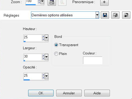Click inside the Largeur value field

tap(33, 57)
